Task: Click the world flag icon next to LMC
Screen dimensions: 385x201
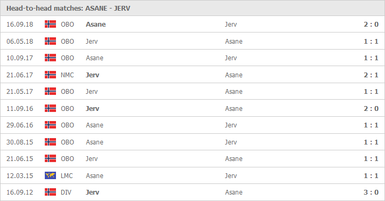Action: [x=50, y=175]
